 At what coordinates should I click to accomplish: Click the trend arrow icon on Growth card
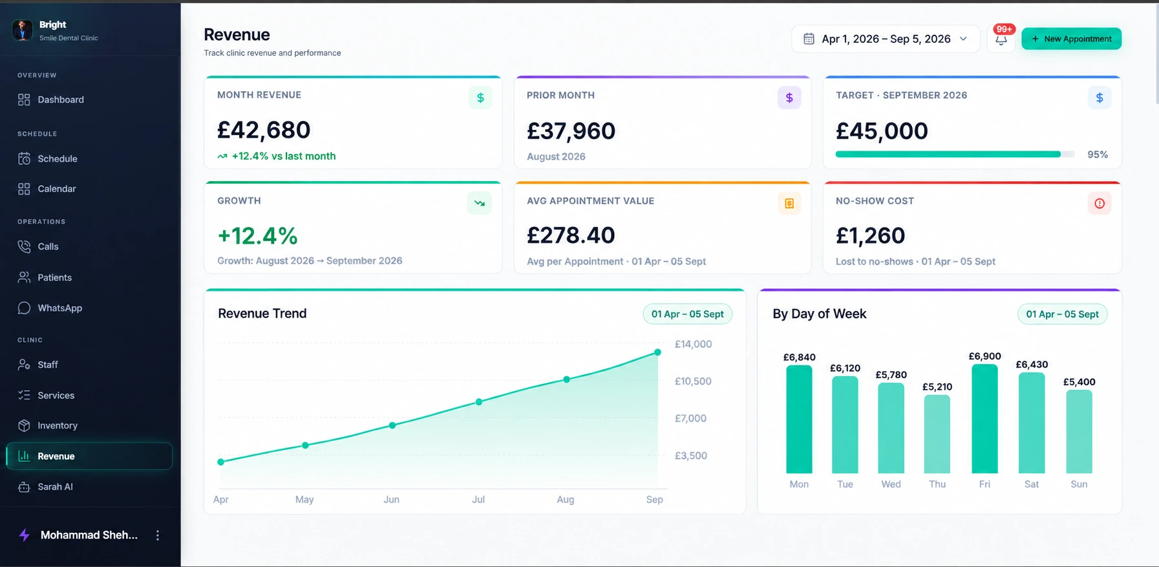(x=480, y=203)
